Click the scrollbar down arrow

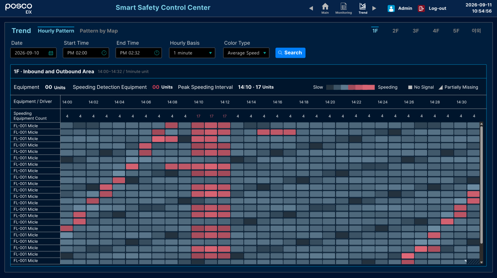(x=482, y=263)
